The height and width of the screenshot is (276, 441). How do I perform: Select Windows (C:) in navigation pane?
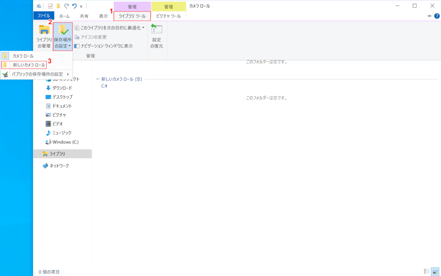pyautogui.click(x=65, y=142)
